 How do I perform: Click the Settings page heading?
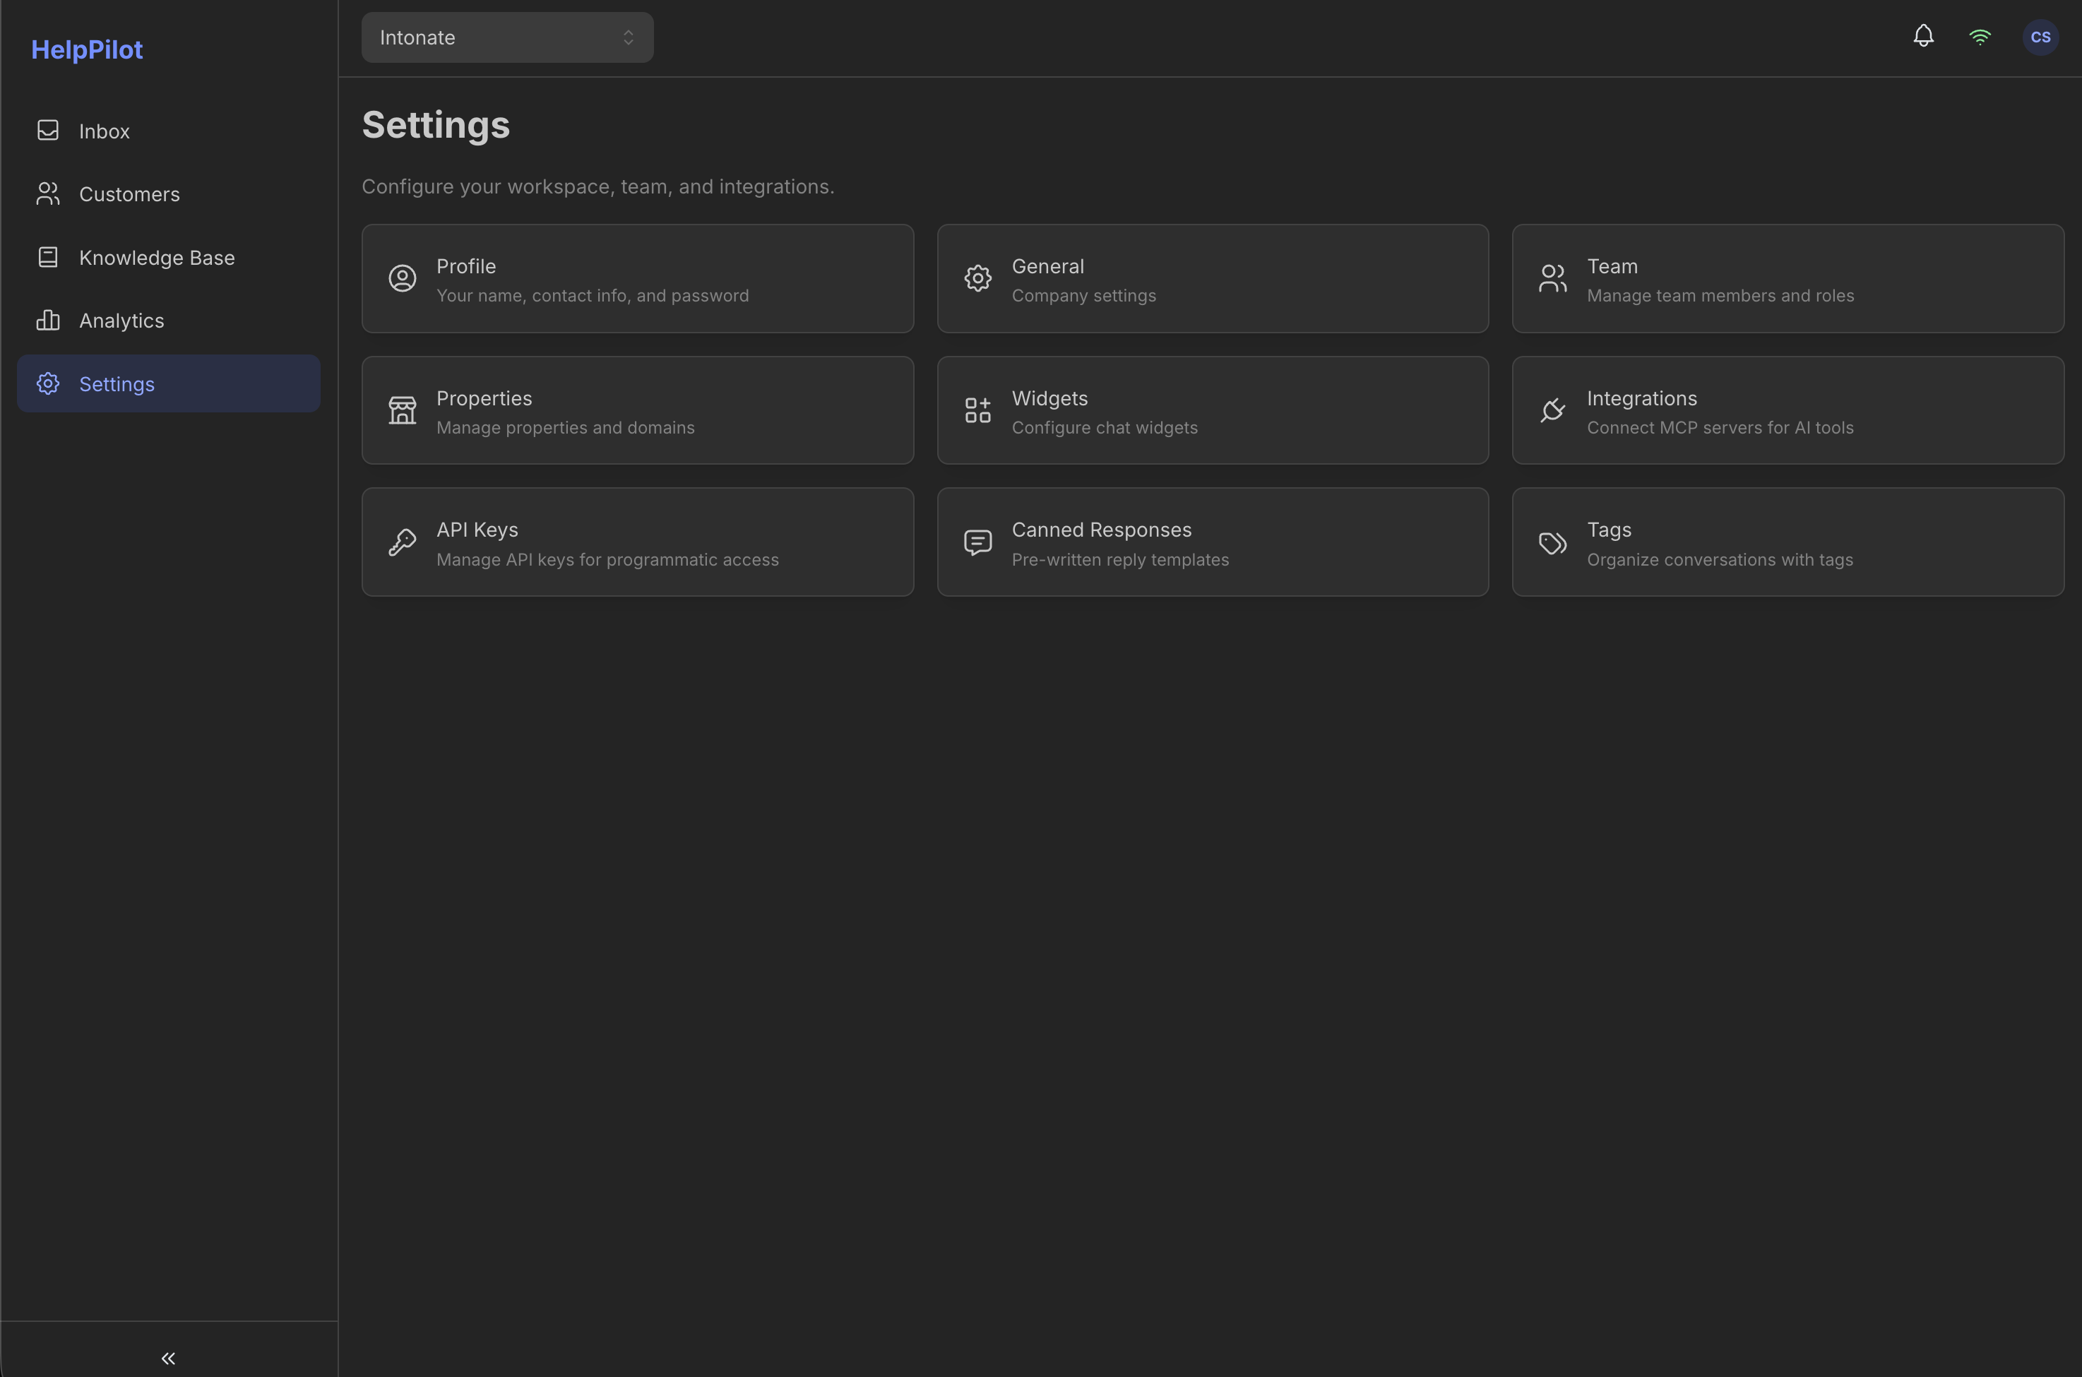click(x=436, y=125)
